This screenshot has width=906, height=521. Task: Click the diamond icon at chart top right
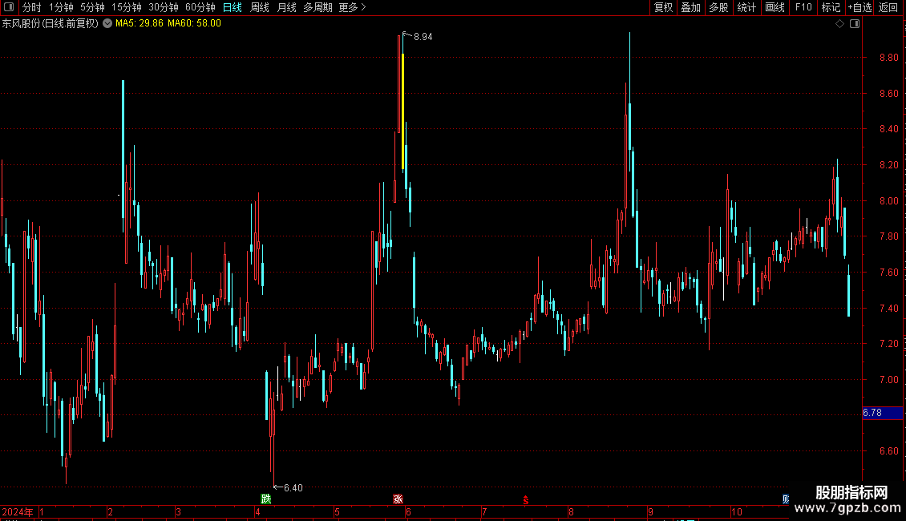click(x=840, y=24)
